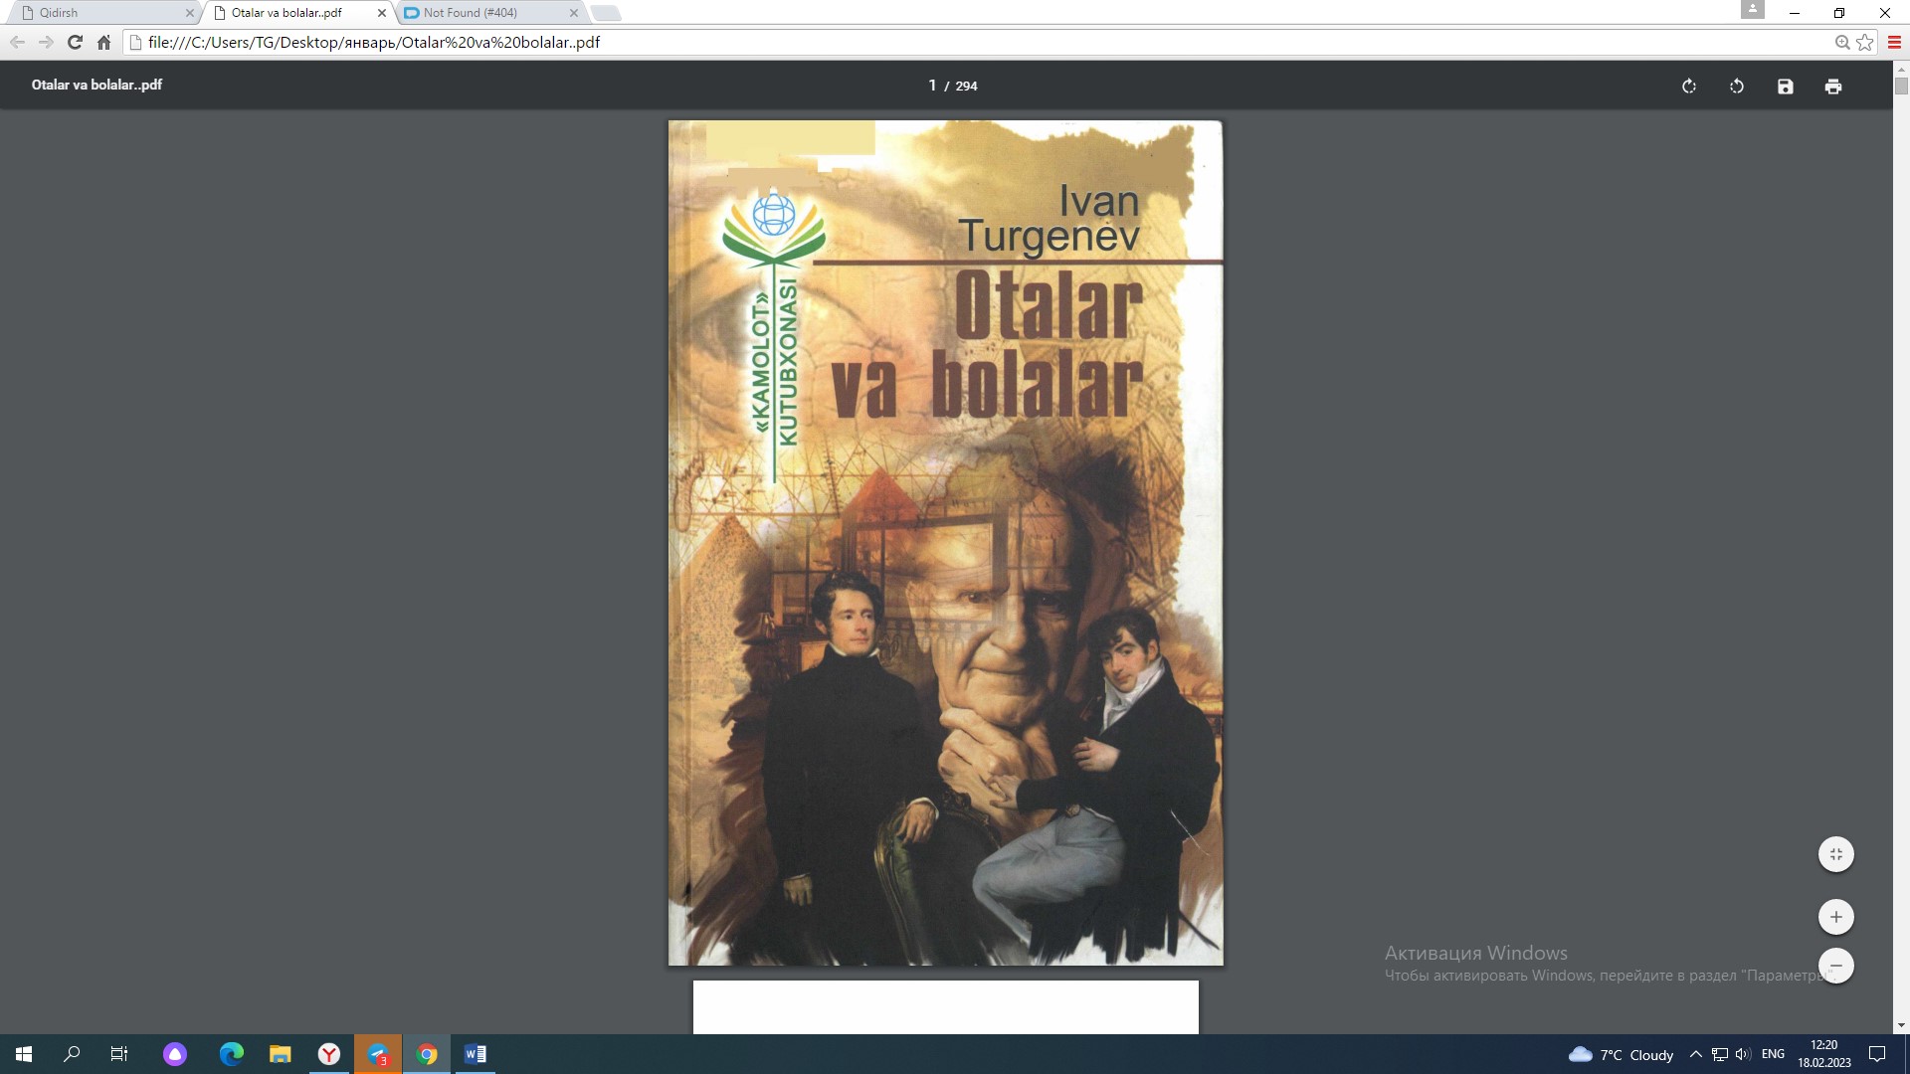Open the Chrome hamburger menu
The height and width of the screenshot is (1074, 1910).
(1894, 43)
